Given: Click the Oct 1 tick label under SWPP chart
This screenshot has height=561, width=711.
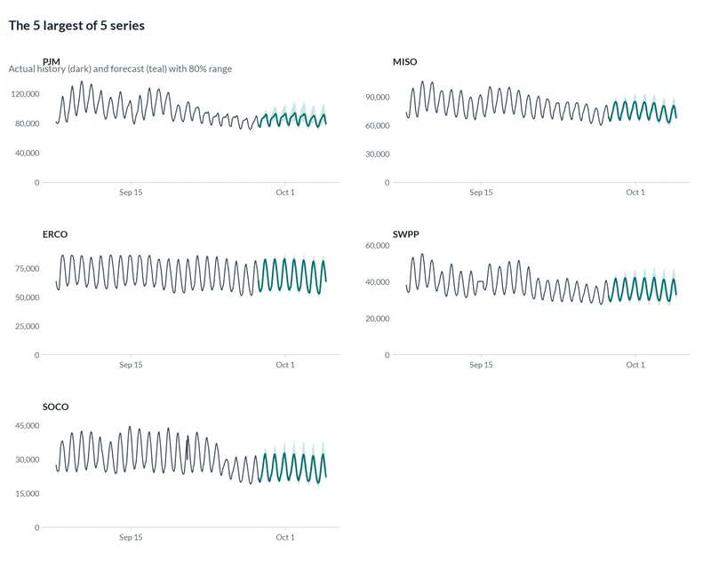Looking at the screenshot, I should (x=635, y=365).
